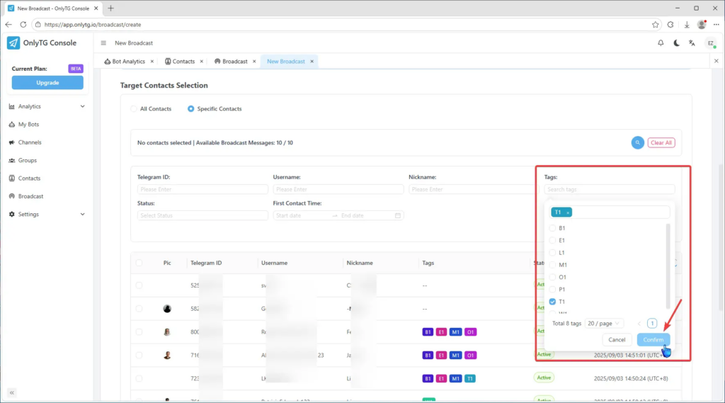
Task: Uncheck the T1 tag checkbox
Action: click(553, 302)
